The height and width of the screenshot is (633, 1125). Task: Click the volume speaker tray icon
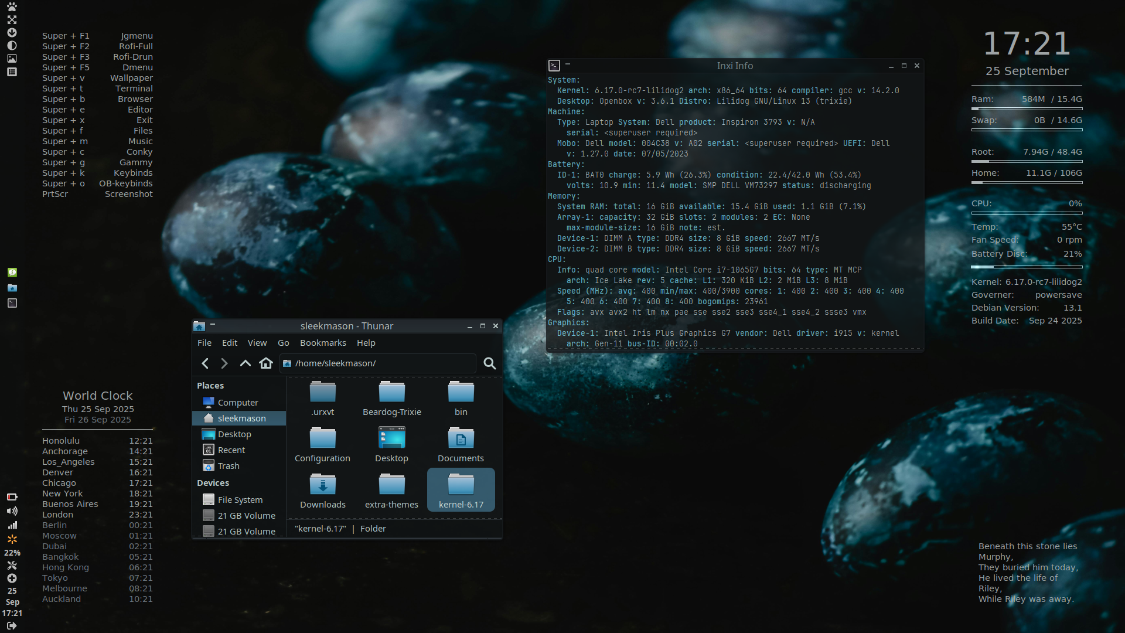tap(12, 511)
